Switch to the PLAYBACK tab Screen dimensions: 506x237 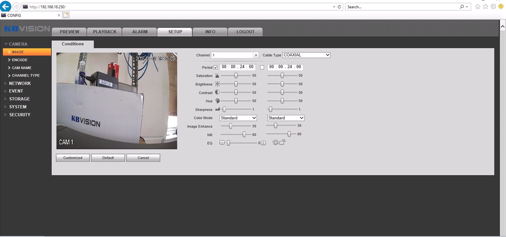coord(105,32)
